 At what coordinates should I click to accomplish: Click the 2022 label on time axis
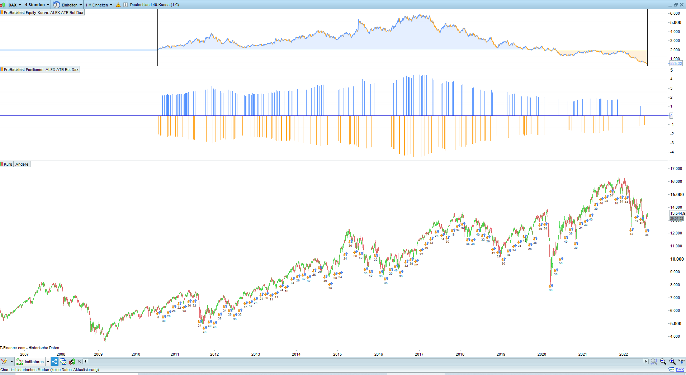point(624,354)
